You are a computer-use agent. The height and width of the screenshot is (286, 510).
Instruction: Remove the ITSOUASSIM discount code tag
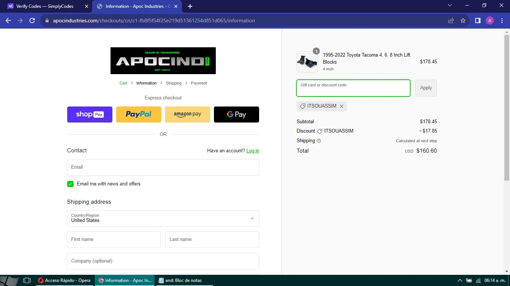click(342, 106)
